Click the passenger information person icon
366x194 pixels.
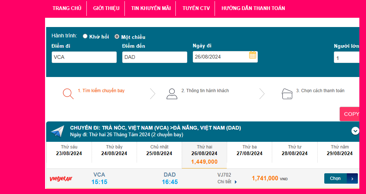(172, 94)
